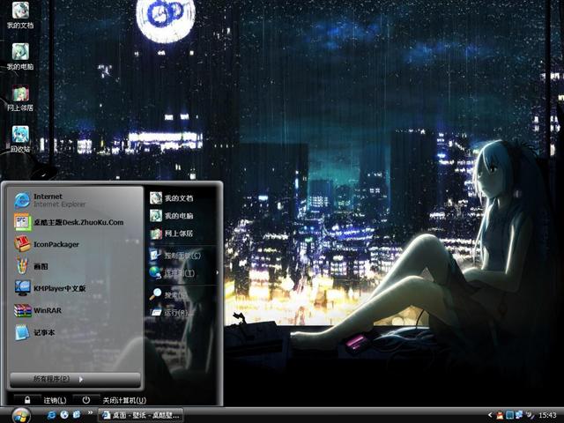The width and height of the screenshot is (564, 423).
Task: Open 桌酷主题Desk.ZhuoKu.Com Start menu entry
Action: [x=75, y=222]
